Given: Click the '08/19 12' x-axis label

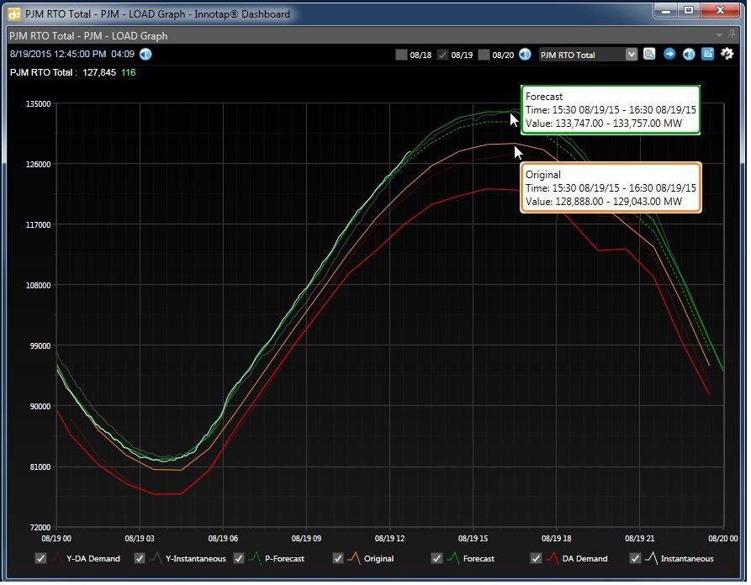Looking at the screenshot, I should pos(390,539).
